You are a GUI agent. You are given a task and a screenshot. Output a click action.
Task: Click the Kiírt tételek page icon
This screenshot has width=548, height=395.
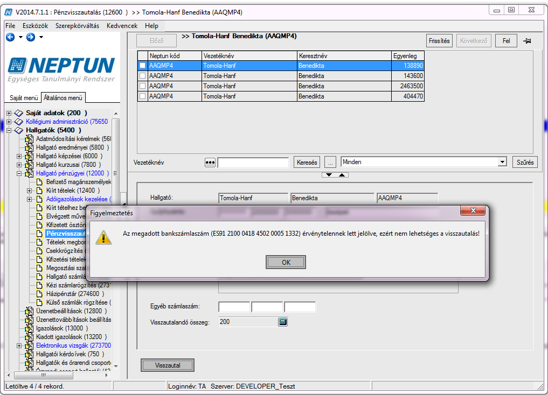[x=39, y=191]
